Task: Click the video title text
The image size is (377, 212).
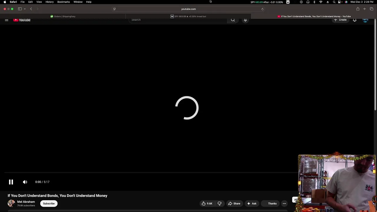Action: coord(57,196)
